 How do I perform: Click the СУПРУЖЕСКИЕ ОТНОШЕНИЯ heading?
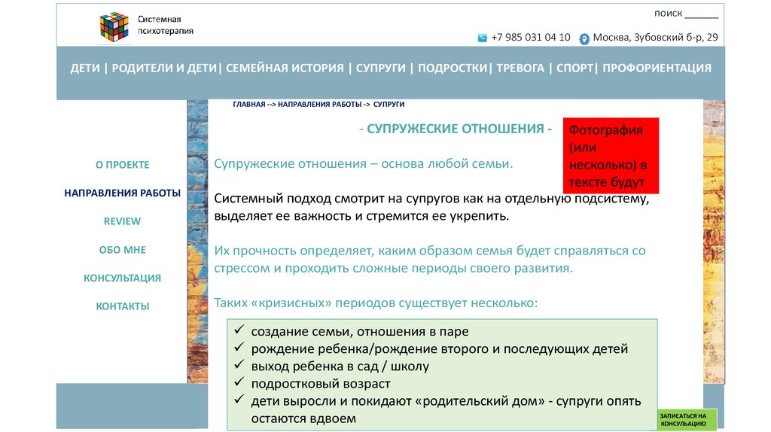(x=456, y=129)
